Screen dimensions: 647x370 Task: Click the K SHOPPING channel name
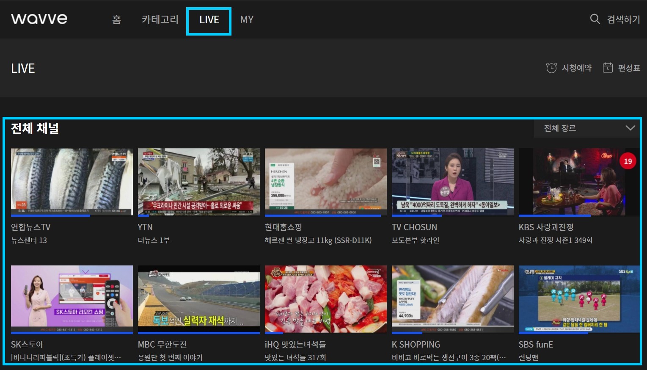[416, 345]
